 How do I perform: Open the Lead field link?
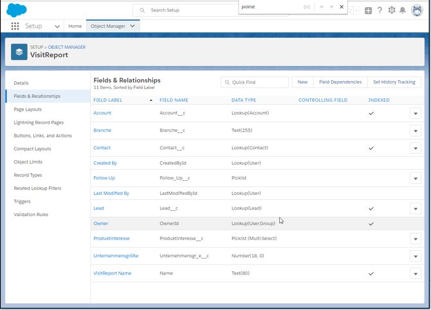(x=98, y=208)
